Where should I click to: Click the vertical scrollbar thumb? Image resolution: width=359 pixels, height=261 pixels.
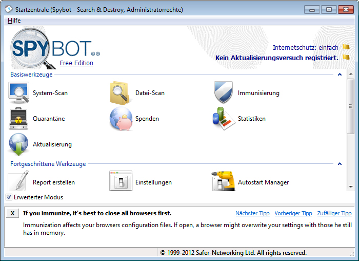tap(350, 106)
